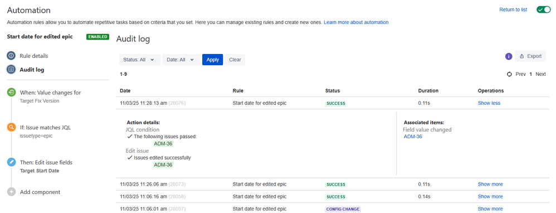Screen dimensions: 556x213
Task: Click the ENABLED status badge
Action: 97,37
